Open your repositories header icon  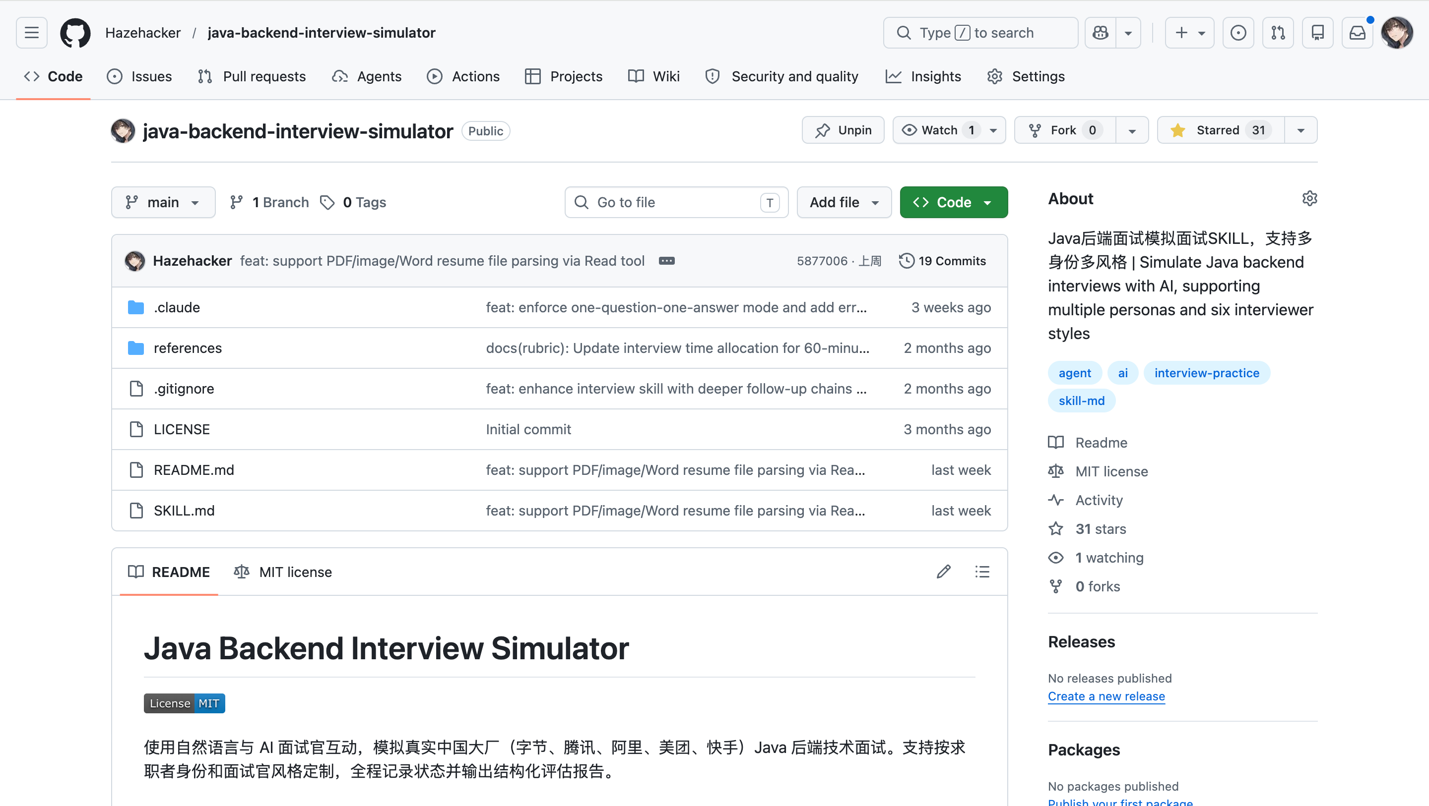click(x=1317, y=33)
